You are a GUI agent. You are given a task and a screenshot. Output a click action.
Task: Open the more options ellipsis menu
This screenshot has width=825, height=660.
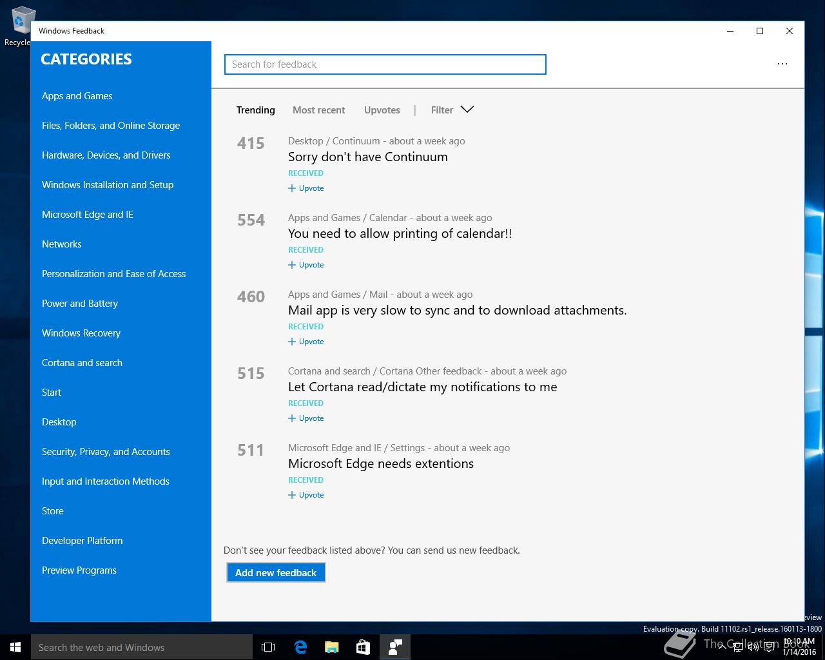(782, 64)
